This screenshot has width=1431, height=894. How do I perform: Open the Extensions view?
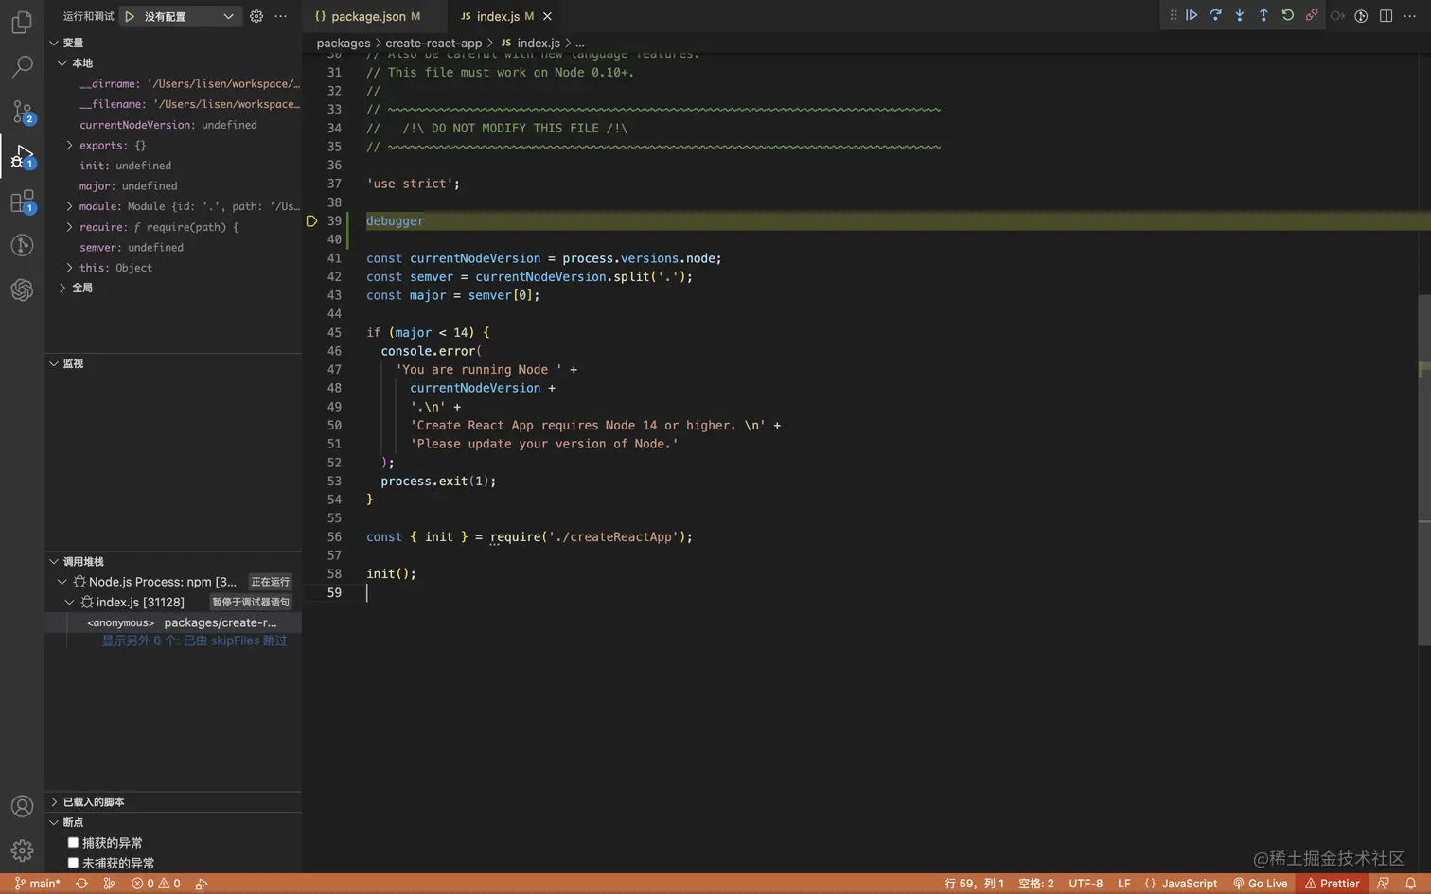point(22,202)
